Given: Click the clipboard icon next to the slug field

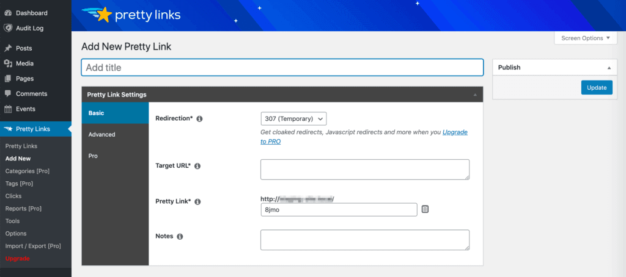Looking at the screenshot, I should pyautogui.click(x=425, y=209).
